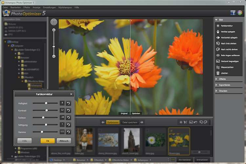Click the Rote Augen entfernen icon
The width and height of the screenshot is (246, 164).
point(218,55)
